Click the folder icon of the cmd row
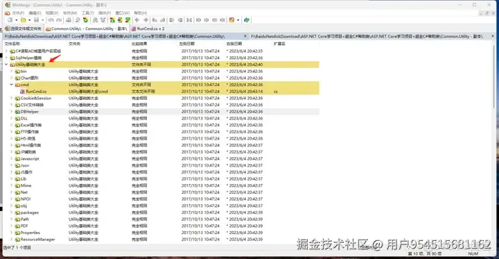 click(17, 85)
